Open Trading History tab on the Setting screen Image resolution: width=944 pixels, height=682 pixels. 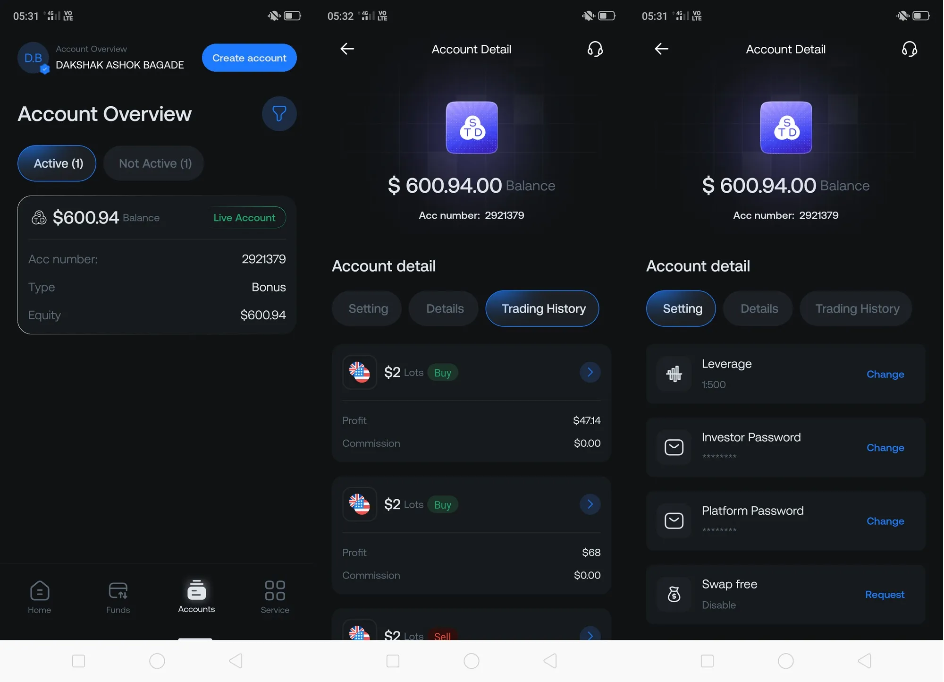[857, 308]
